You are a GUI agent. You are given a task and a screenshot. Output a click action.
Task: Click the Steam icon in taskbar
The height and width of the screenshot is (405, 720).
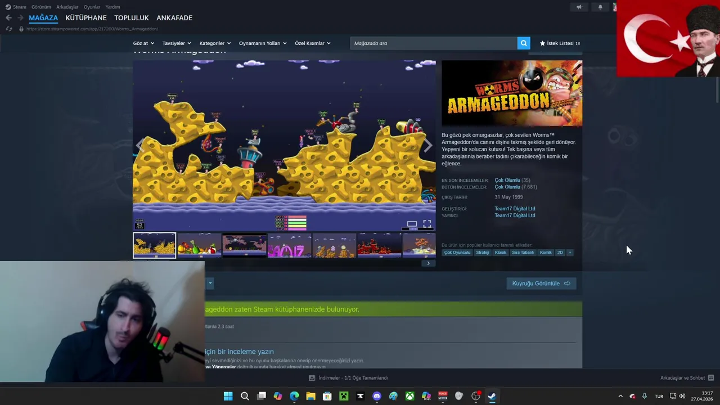tap(492, 396)
